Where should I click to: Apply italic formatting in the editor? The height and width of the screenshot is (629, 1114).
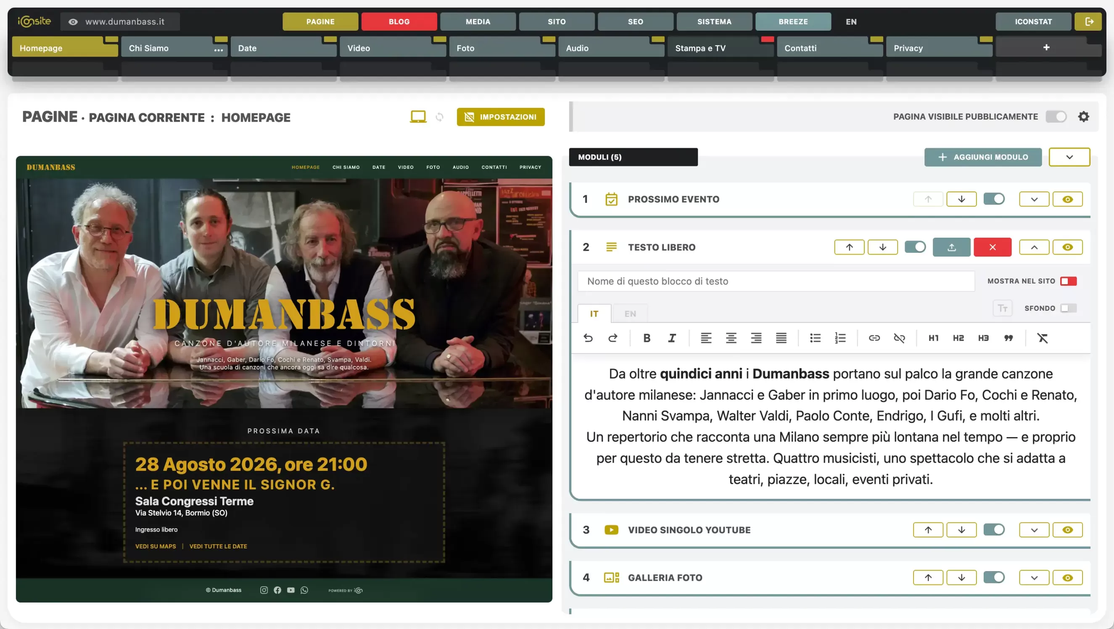[x=672, y=338]
